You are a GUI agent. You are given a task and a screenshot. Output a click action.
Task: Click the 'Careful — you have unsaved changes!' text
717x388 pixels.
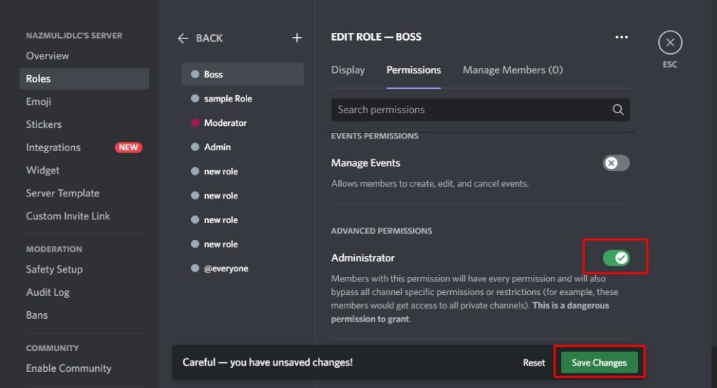click(267, 362)
